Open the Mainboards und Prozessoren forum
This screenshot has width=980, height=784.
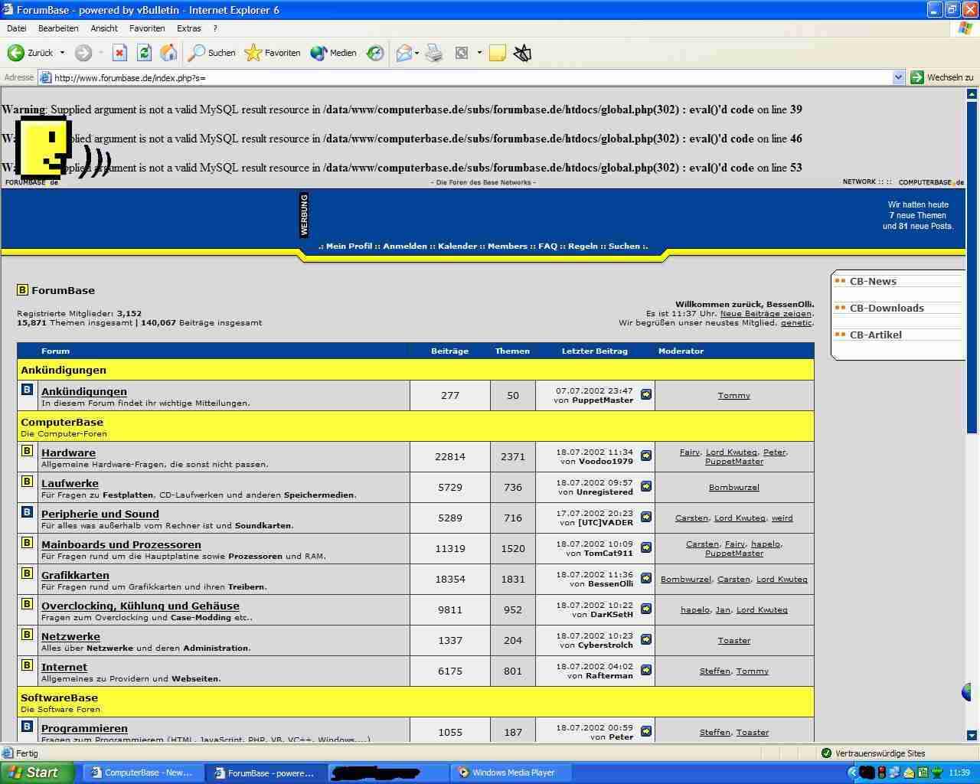[121, 544]
